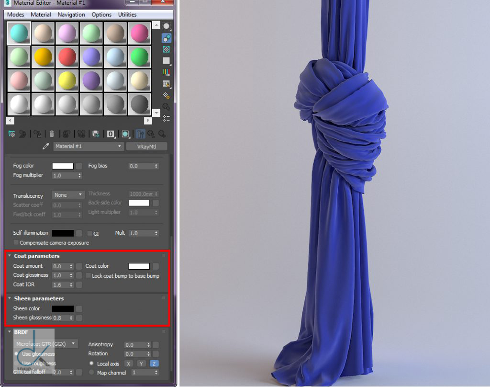The width and height of the screenshot is (490, 387).
Task: Open the Translucency None dropdown
Action: (68, 195)
